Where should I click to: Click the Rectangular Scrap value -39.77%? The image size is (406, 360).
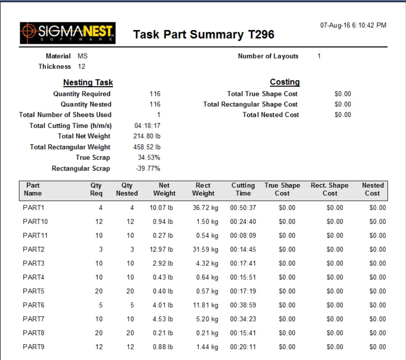[x=148, y=169]
